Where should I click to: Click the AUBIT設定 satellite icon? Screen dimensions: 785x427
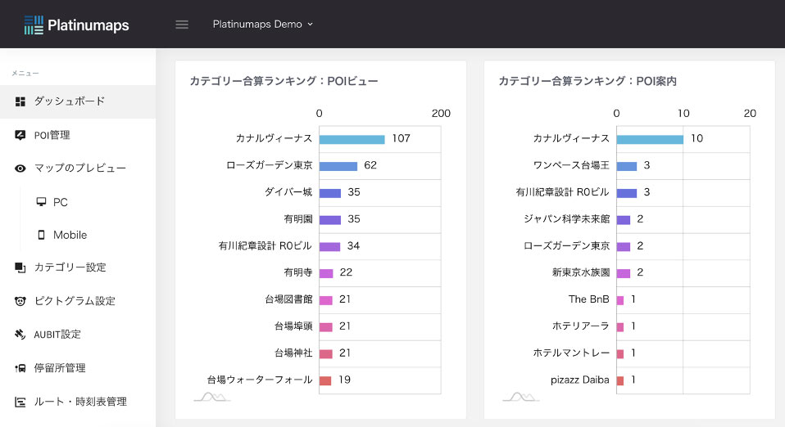(20, 334)
